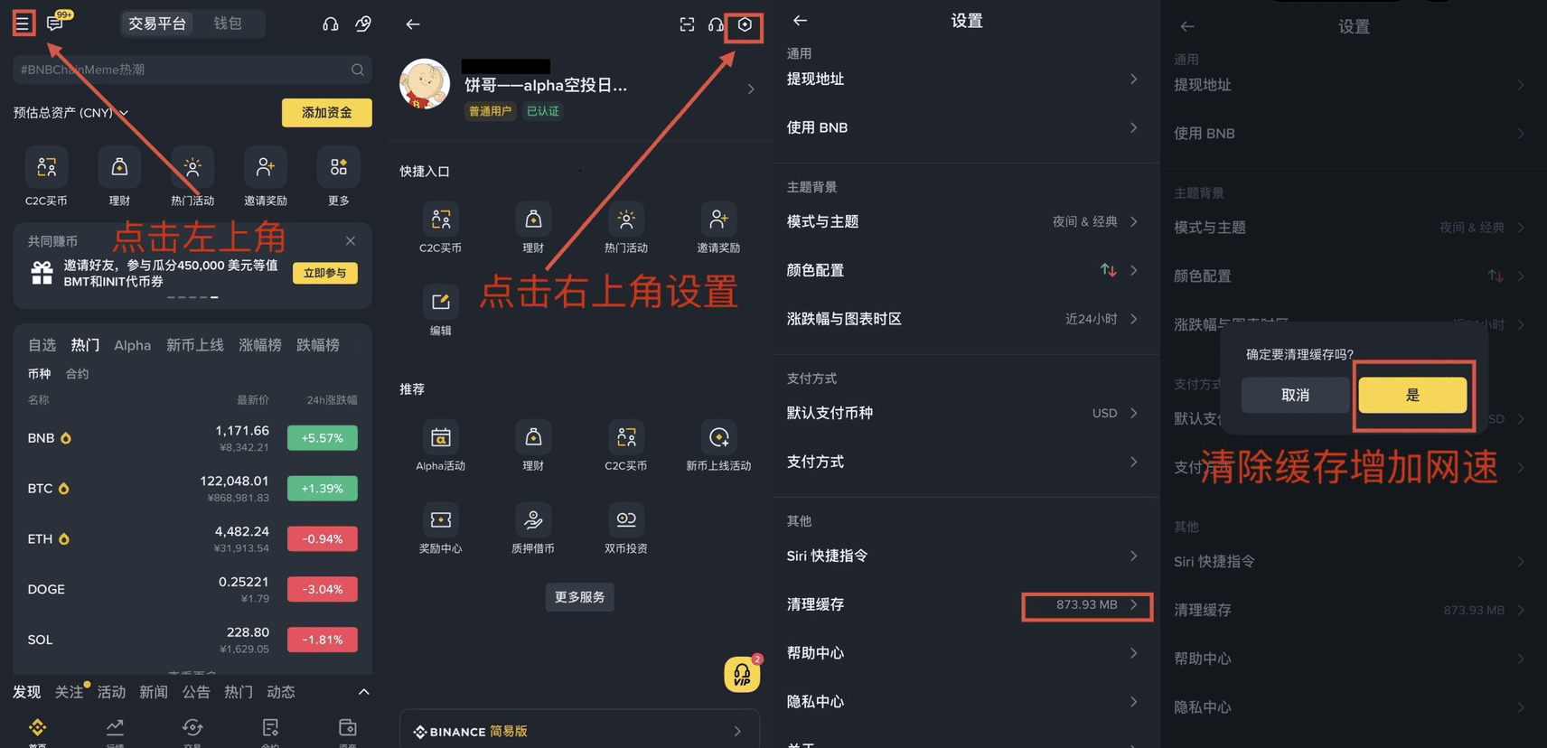Switch to the 涨幅榜 tab
The height and width of the screenshot is (748, 1547).
[260, 345]
